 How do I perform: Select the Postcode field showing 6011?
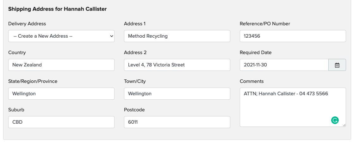(x=177, y=122)
